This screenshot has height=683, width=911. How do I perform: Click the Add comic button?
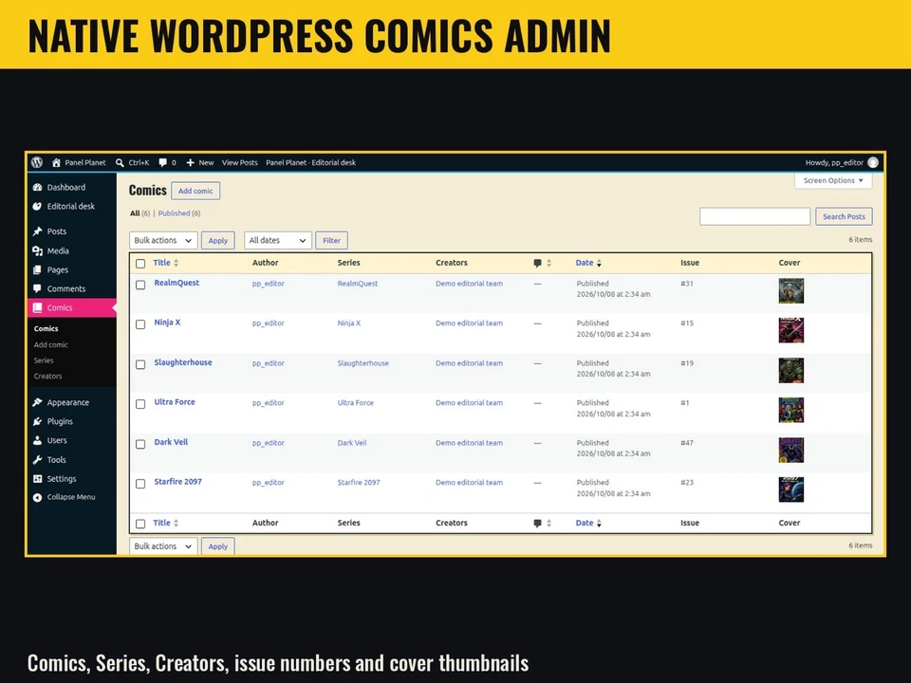(x=195, y=191)
